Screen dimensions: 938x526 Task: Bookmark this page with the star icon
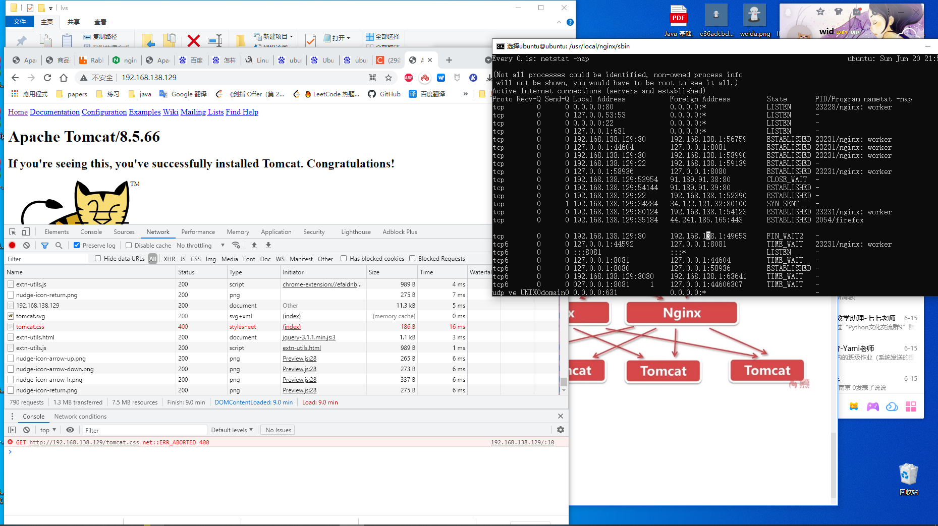[389, 78]
